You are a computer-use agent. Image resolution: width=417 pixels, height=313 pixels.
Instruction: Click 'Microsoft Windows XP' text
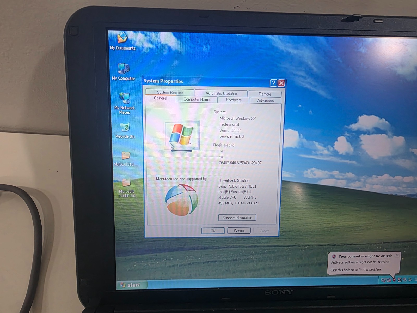(238, 118)
